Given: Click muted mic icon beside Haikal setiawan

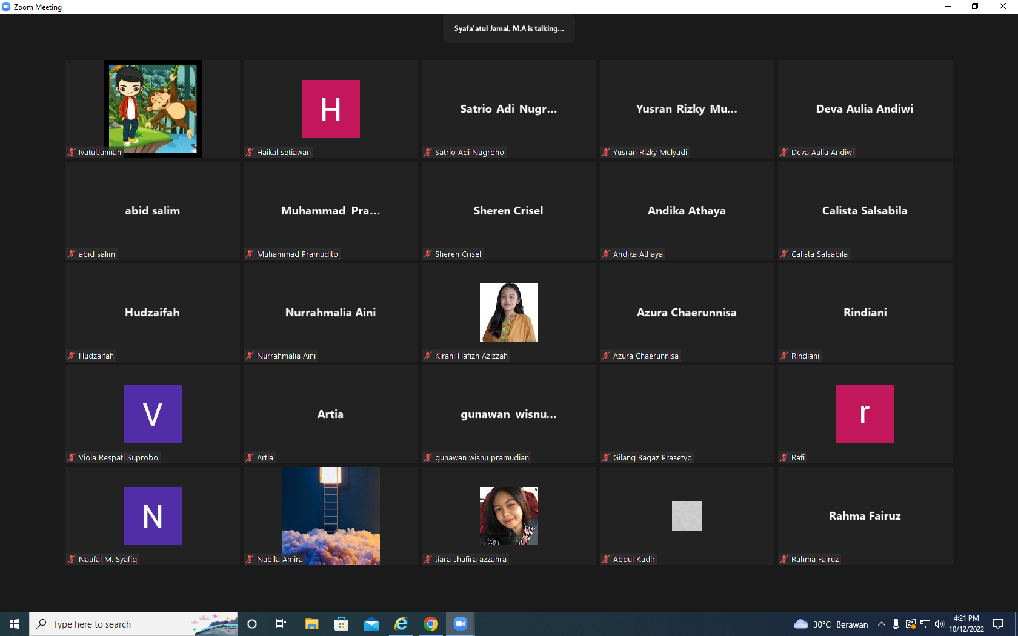Looking at the screenshot, I should tap(250, 152).
